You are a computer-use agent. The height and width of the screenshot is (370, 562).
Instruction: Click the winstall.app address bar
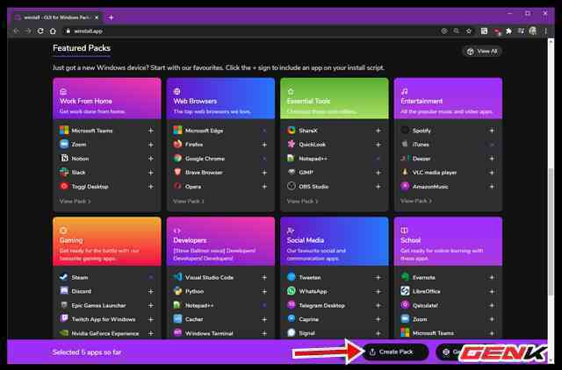(251, 32)
